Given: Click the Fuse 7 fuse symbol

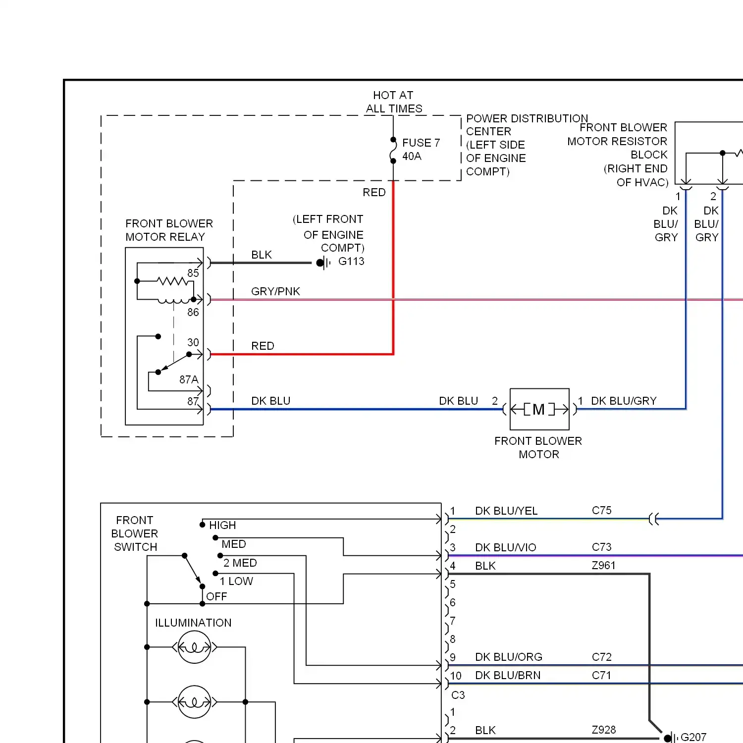Looking at the screenshot, I should [393, 150].
